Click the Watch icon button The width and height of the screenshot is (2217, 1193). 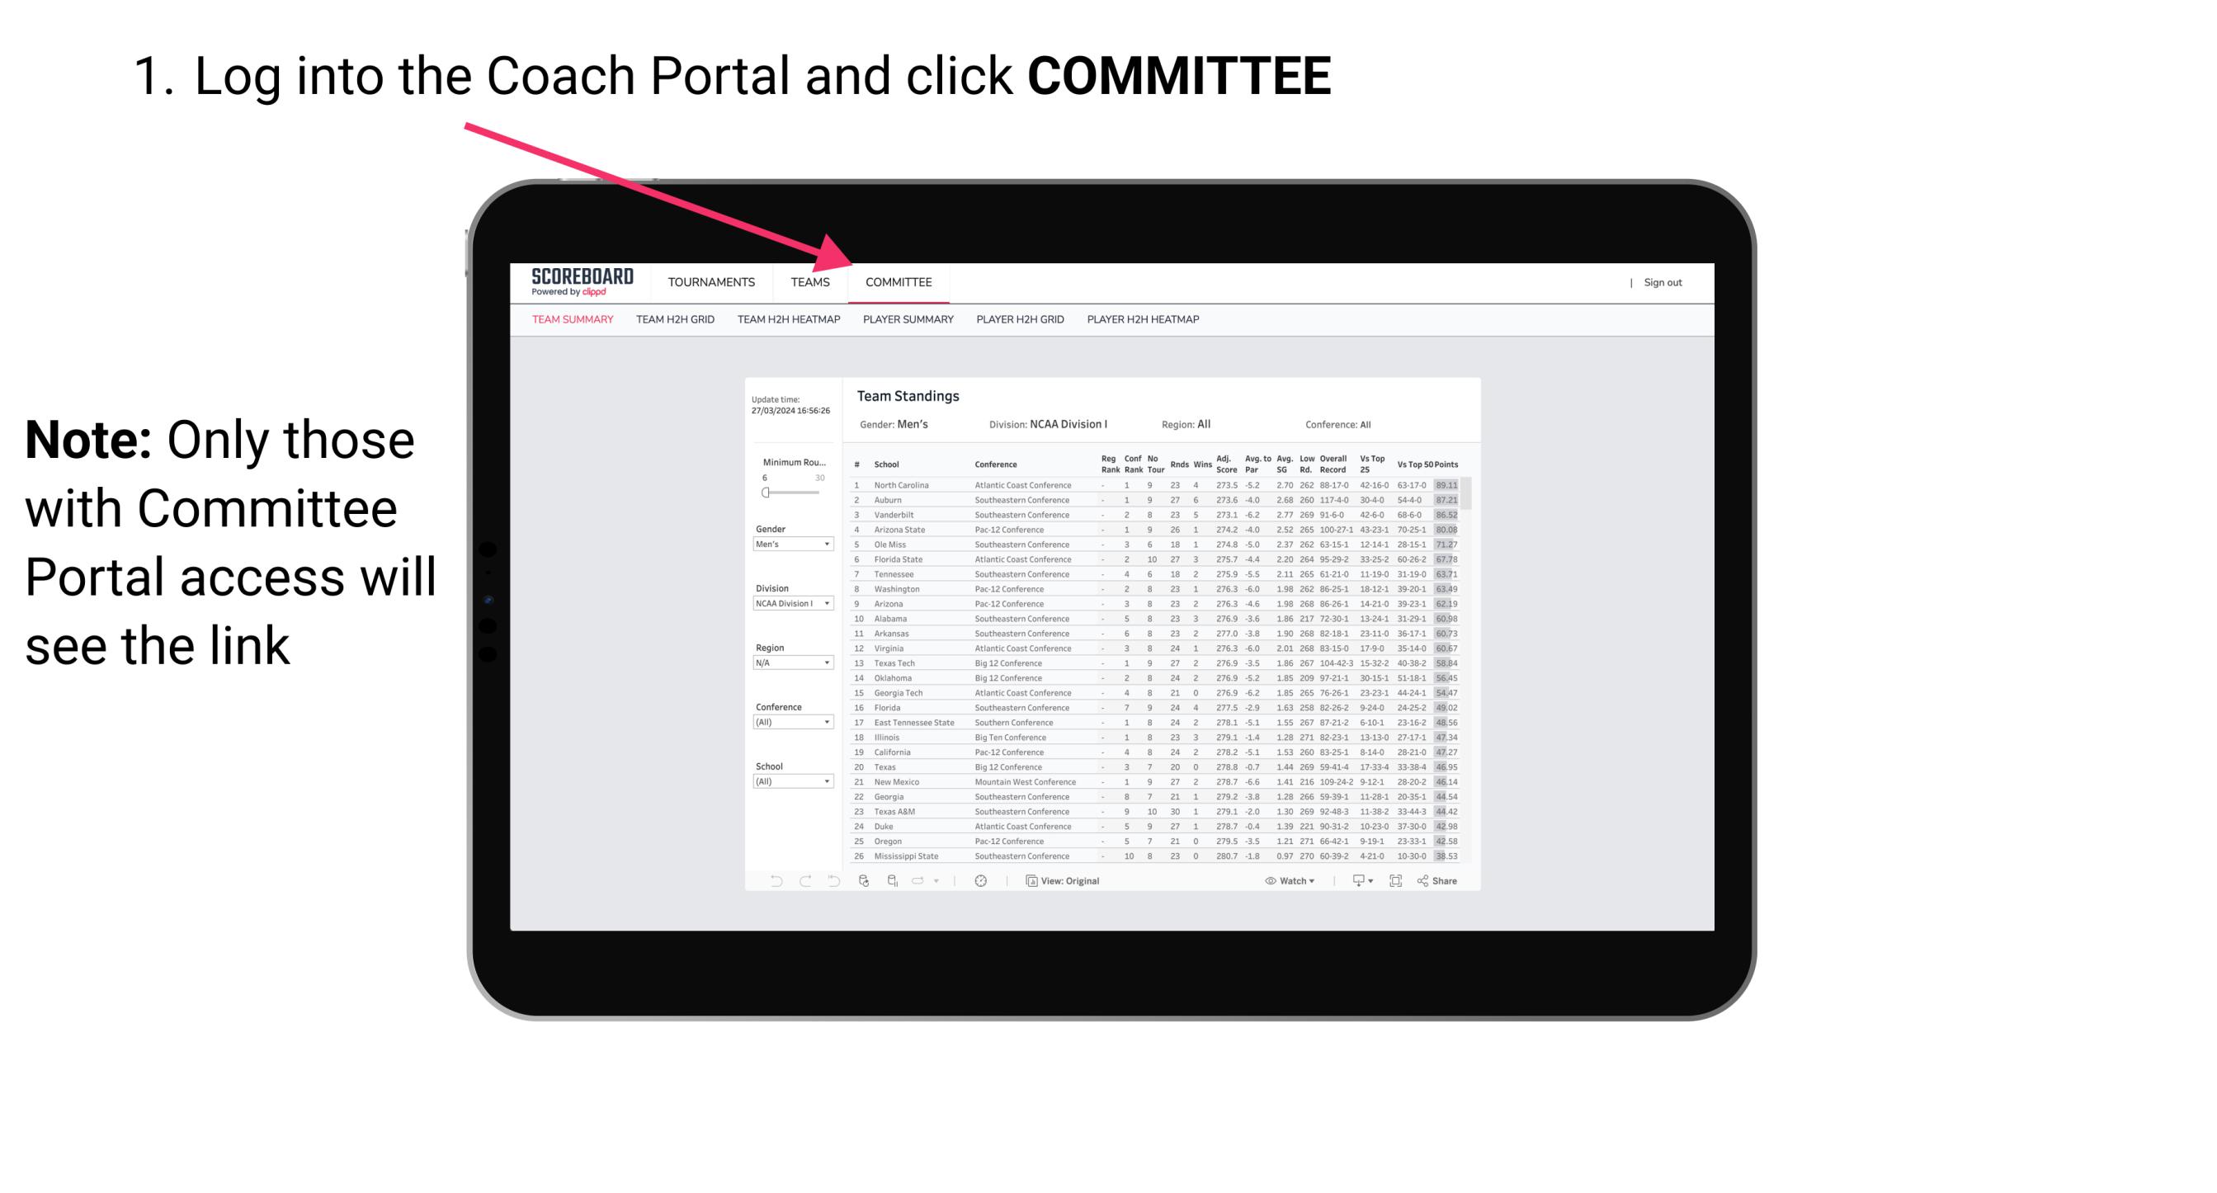[1283, 880]
